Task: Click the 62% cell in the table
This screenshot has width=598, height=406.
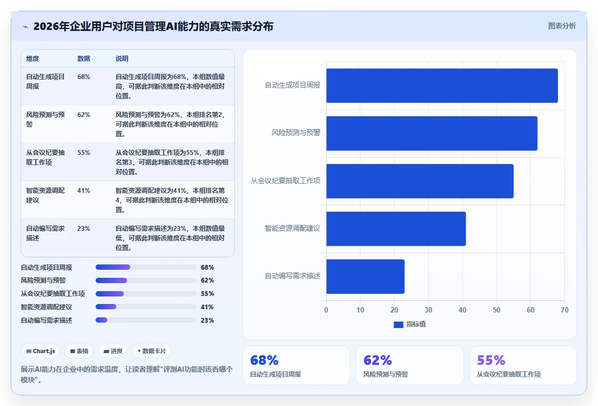Action: click(83, 114)
